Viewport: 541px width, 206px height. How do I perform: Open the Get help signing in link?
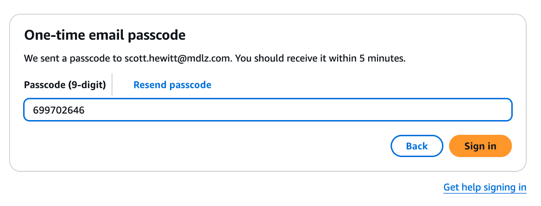click(484, 187)
